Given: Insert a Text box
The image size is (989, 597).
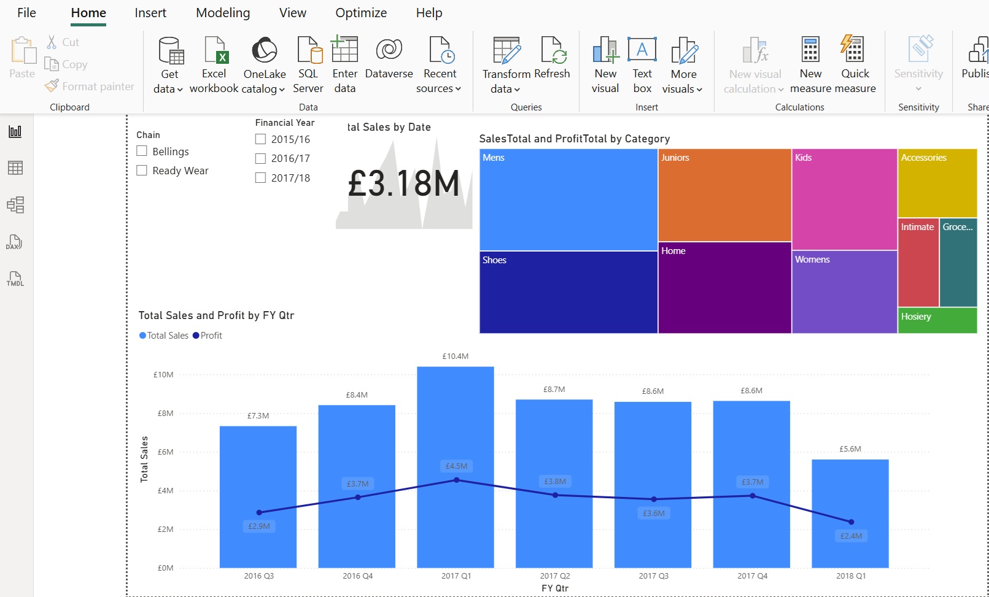Looking at the screenshot, I should click(x=642, y=63).
